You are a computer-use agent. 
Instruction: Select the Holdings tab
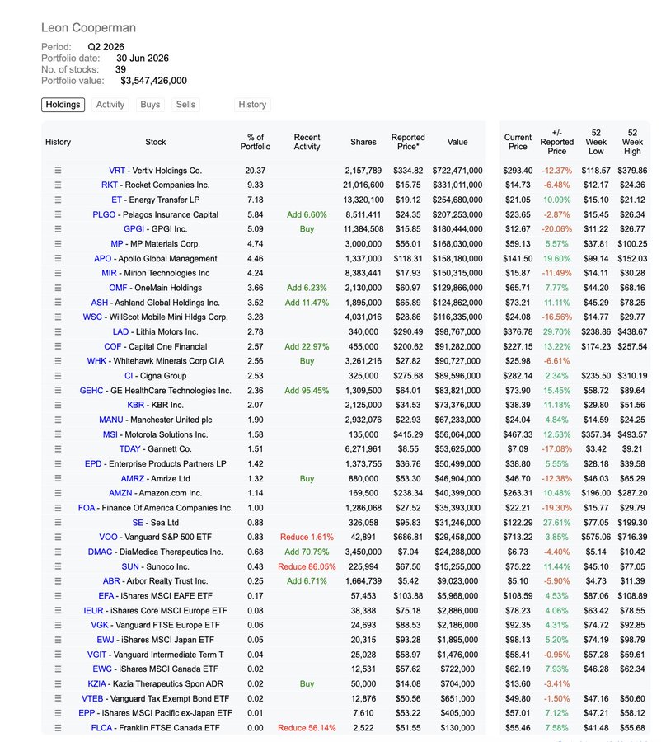(x=63, y=105)
